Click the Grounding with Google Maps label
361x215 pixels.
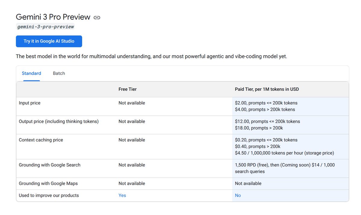[48, 183]
